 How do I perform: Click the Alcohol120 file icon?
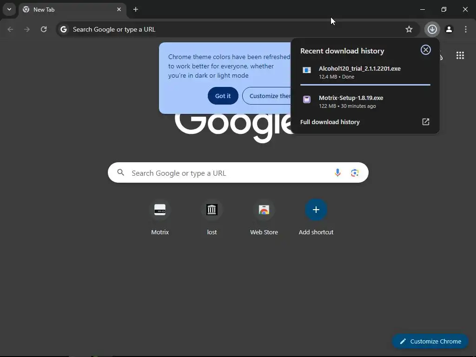coord(307,70)
